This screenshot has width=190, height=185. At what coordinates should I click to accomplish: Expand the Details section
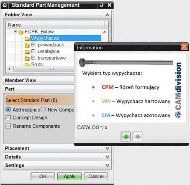click(107, 157)
